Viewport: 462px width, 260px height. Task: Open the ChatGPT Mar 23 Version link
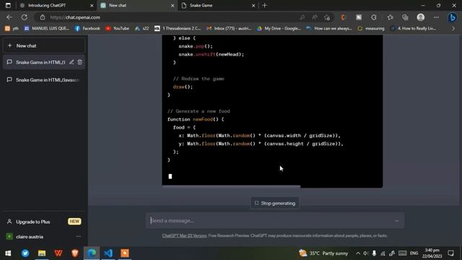coord(184,235)
